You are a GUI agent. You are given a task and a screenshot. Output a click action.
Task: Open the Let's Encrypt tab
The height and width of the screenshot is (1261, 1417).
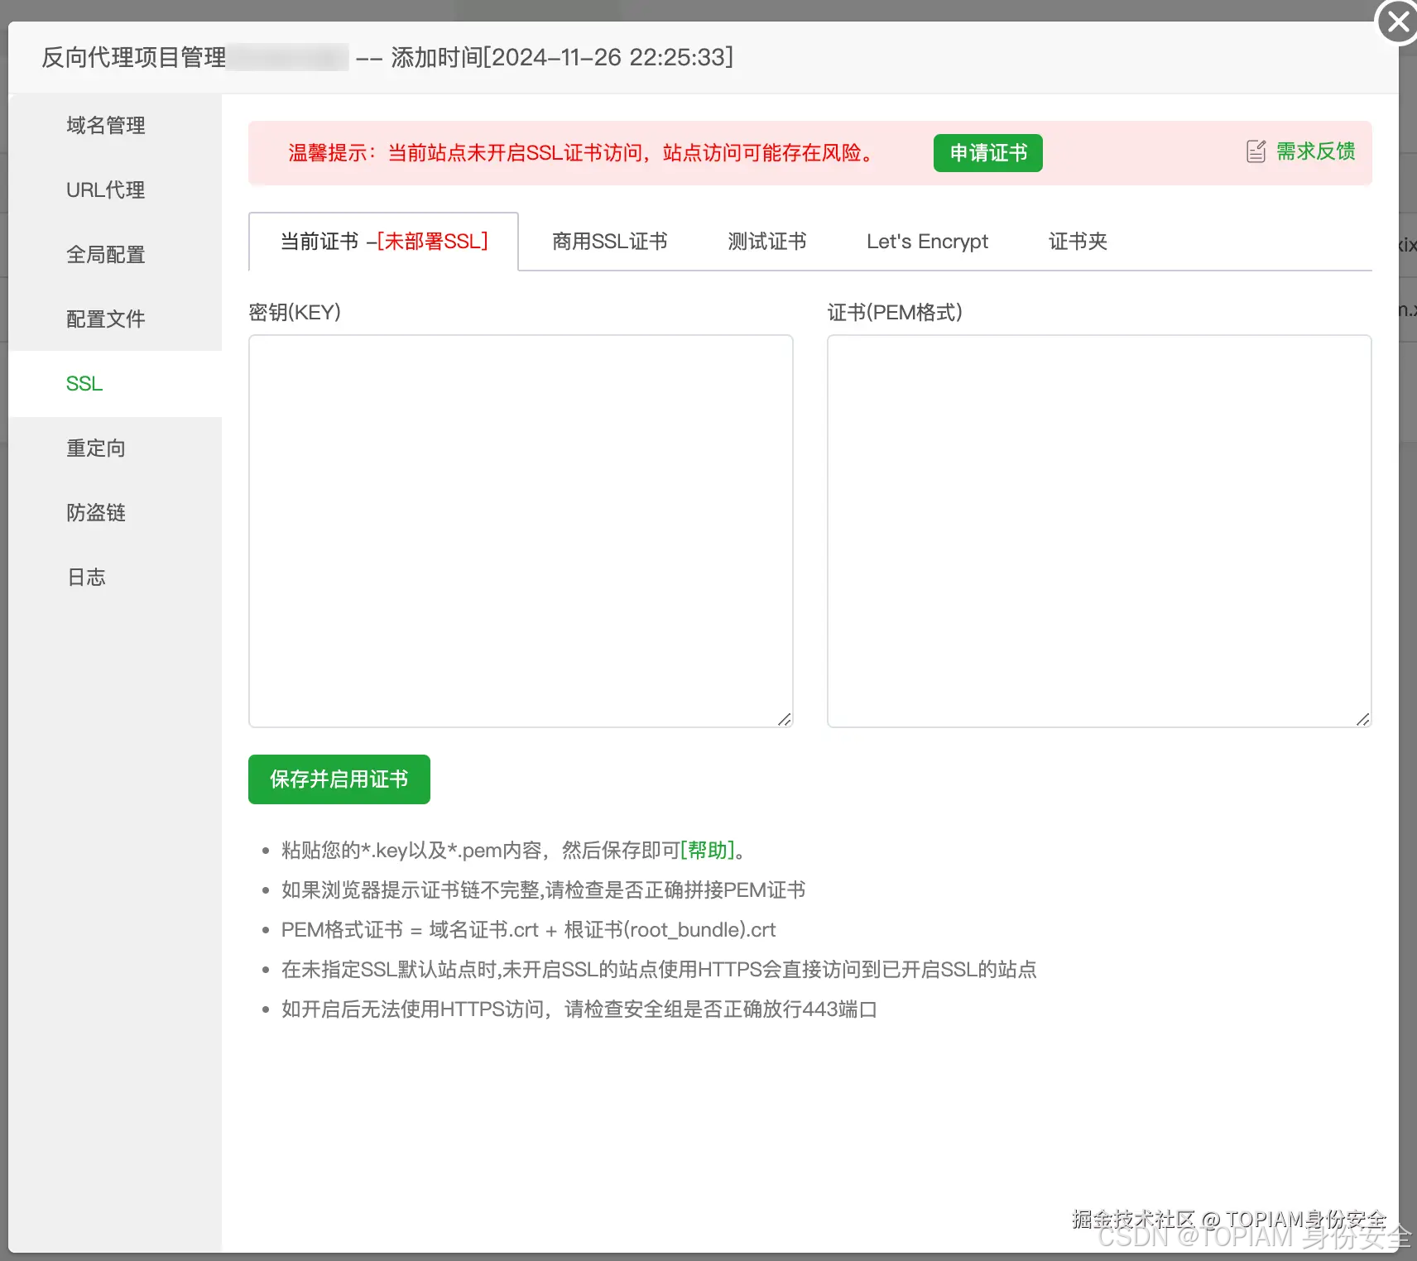[x=927, y=241]
